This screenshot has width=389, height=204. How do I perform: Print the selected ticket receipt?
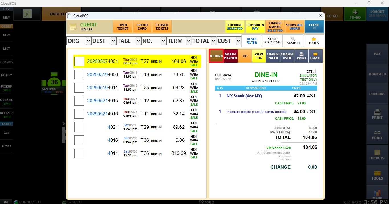(301, 56)
